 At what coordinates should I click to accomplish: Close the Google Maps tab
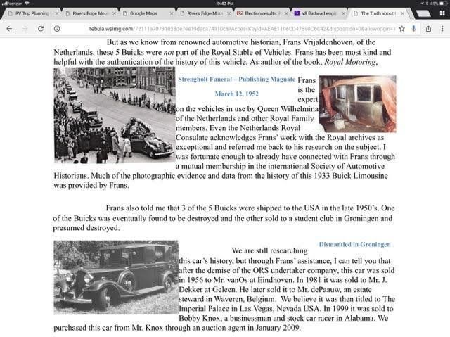click(172, 13)
